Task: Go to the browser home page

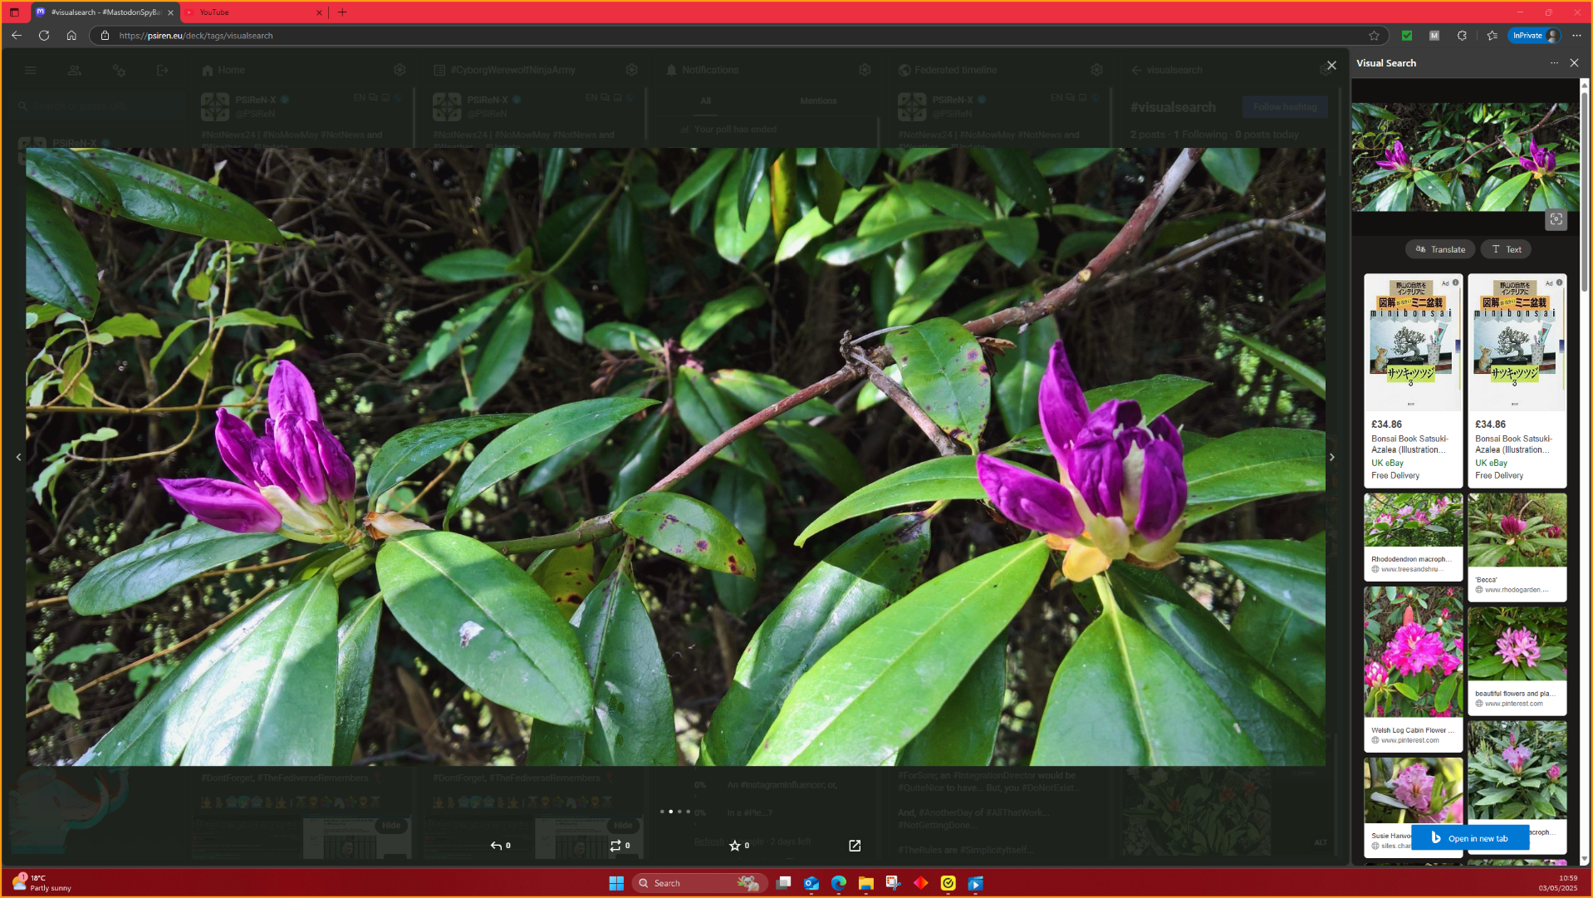Action: [x=71, y=36]
